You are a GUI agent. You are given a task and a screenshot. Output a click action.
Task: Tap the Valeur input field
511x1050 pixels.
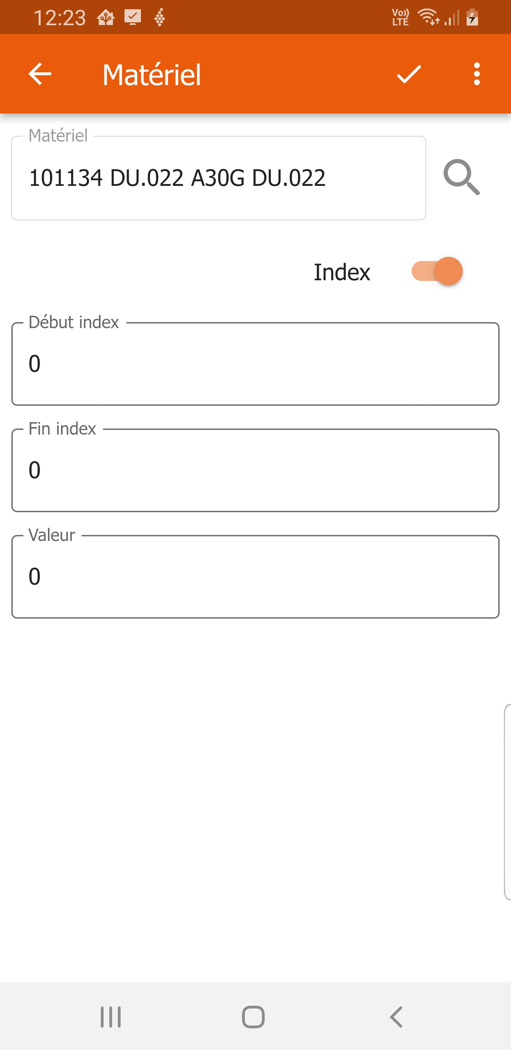pos(255,576)
